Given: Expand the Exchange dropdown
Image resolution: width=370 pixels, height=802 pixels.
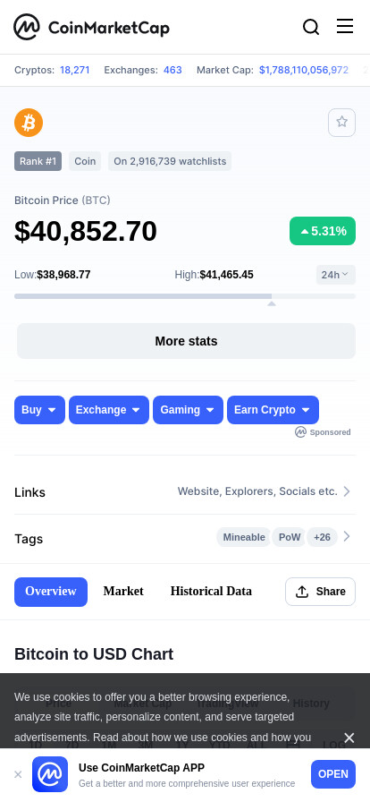Looking at the screenshot, I should [x=109, y=410].
